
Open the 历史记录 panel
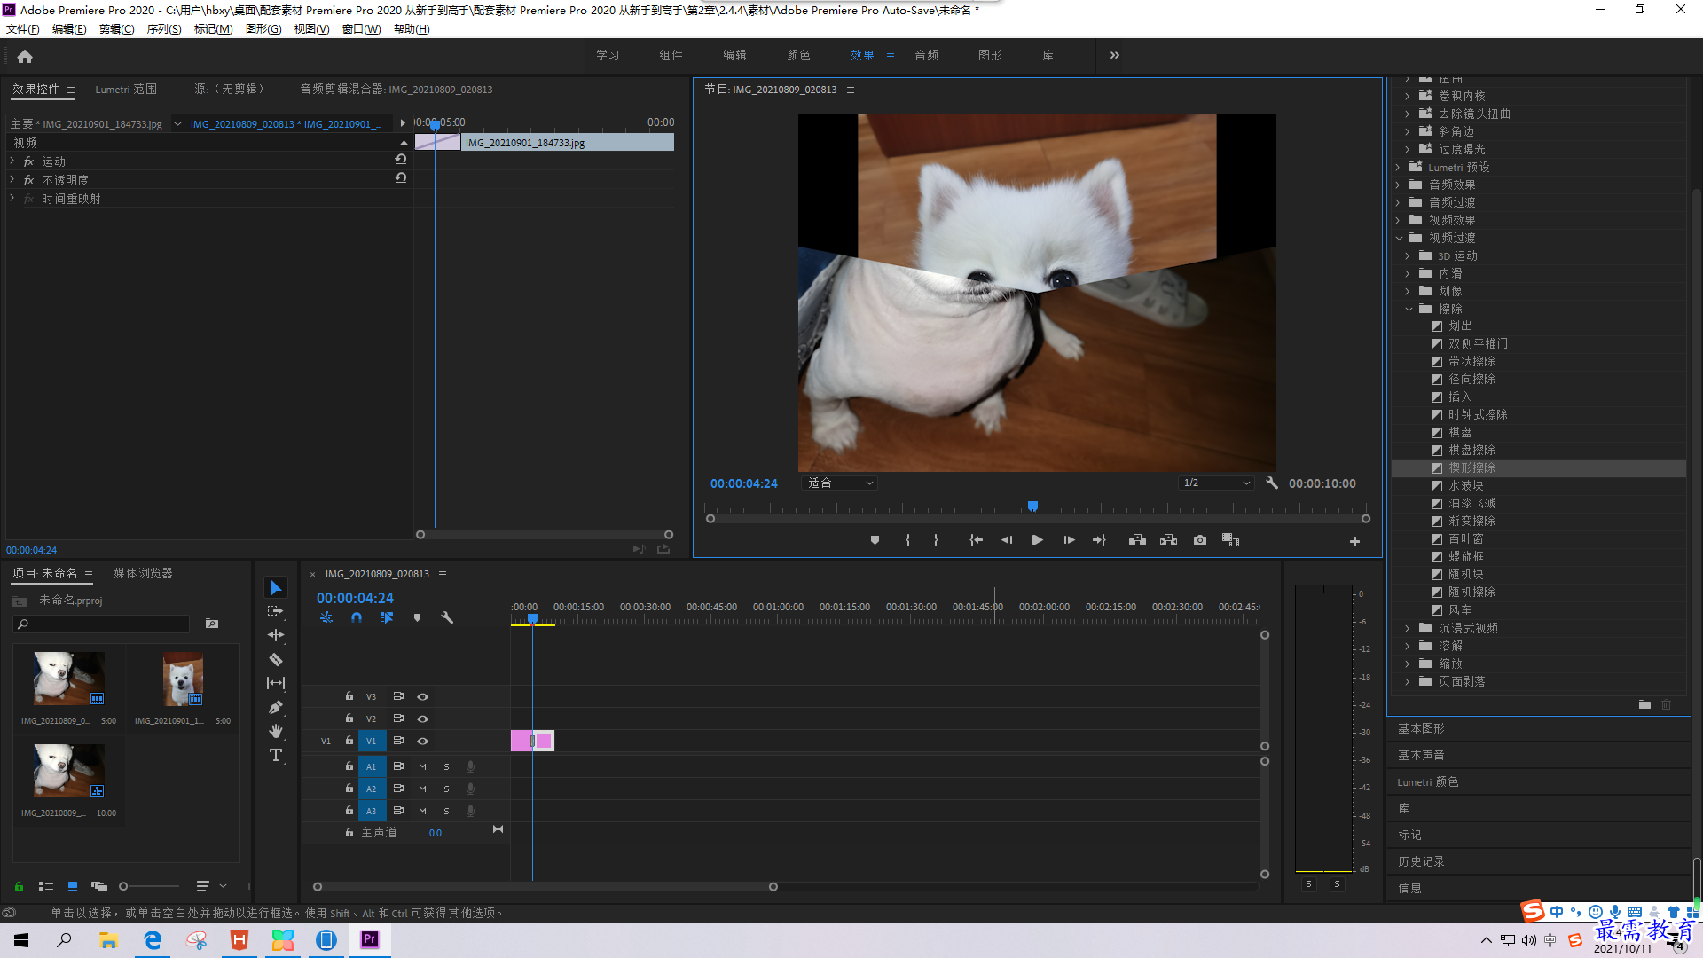[x=1421, y=861]
